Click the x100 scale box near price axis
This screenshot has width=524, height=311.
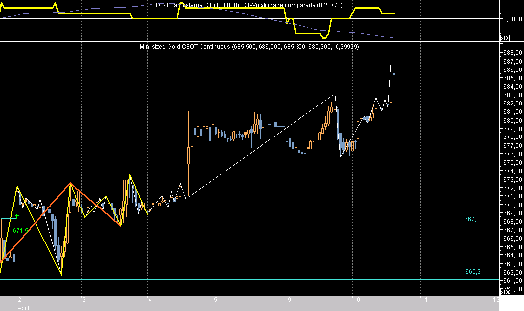505,292
